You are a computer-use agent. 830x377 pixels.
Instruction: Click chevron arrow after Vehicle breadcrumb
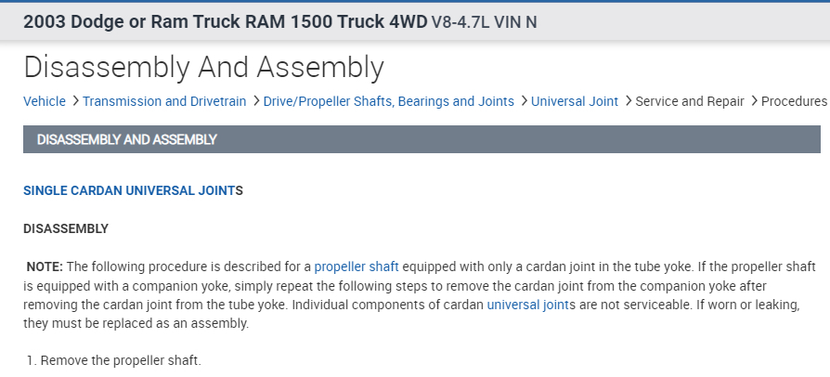click(x=74, y=101)
